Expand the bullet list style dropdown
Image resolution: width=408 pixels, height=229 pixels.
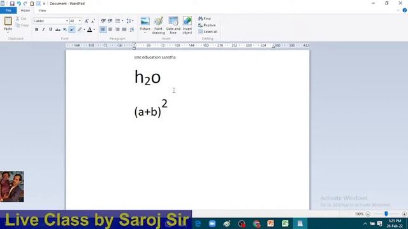pyautogui.click(x=122, y=21)
